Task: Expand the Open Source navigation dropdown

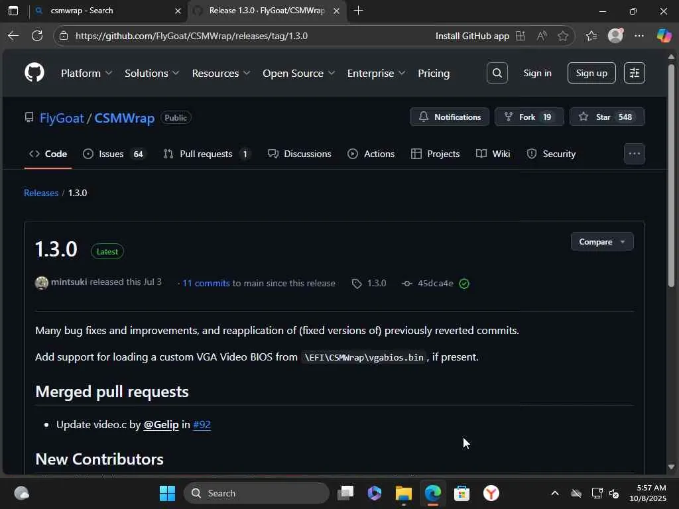Action: (x=299, y=73)
